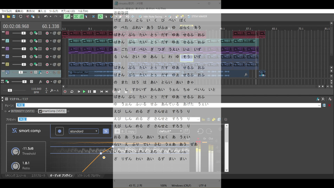Select the selection tool beside draw tool
Viewport: 334px width, 188px height.
(106, 16)
